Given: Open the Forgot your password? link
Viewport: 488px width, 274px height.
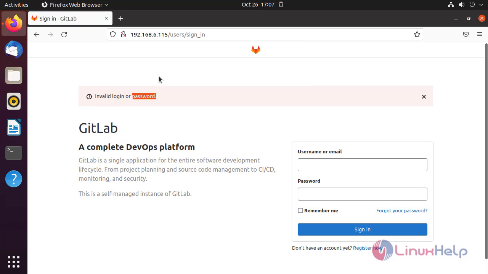Looking at the screenshot, I should click(x=402, y=210).
